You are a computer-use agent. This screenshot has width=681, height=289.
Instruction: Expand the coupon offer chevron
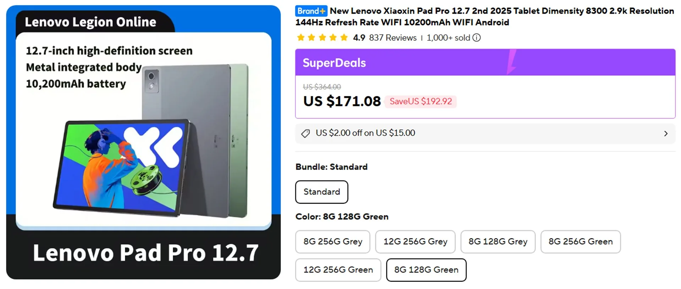(x=666, y=134)
